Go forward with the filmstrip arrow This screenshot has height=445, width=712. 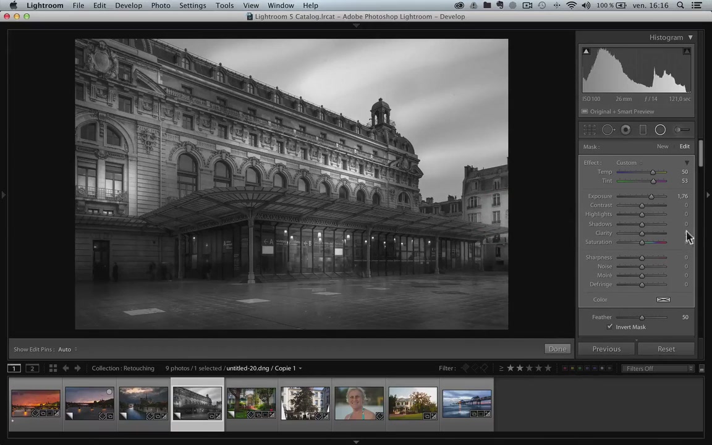tap(77, 368)
